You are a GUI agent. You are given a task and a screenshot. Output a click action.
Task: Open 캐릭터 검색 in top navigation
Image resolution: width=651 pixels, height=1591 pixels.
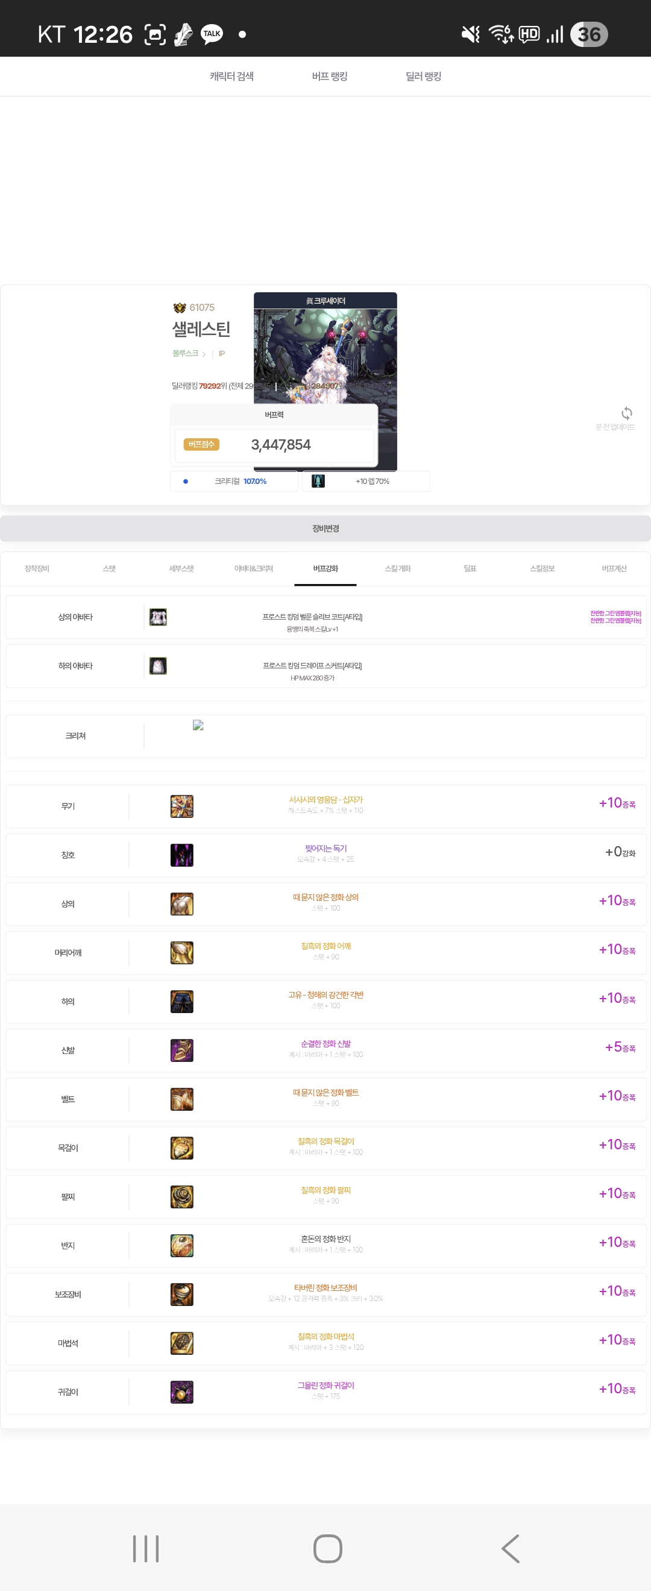pyautogui.click(x=231, y=76)
